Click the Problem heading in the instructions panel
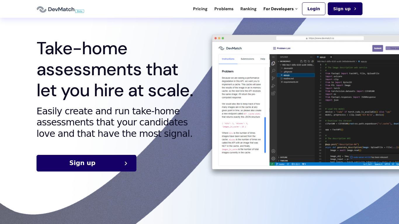Screen dimensions: 399x224 [228, 71]
